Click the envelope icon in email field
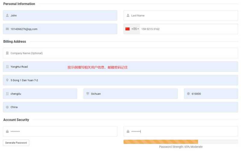 [x=7, y=29]
